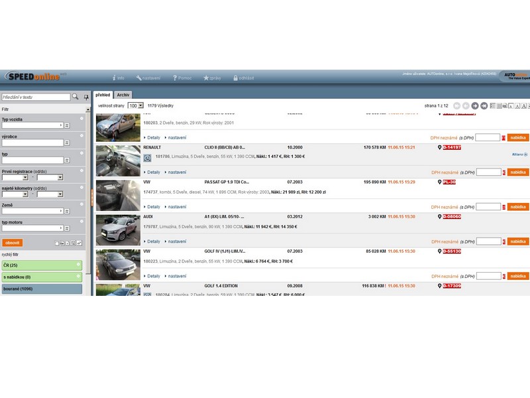The image size is (530, 398).
Task: Go to the next results page arrow
Action: (x=475, y=106)
